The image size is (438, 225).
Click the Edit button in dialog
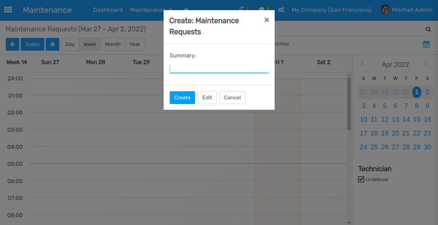coord(207,98)
